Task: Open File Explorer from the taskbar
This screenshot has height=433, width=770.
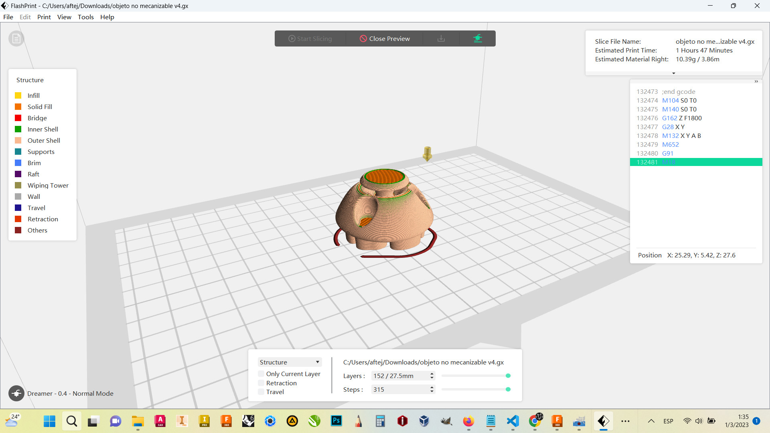Action: pyautogui.click(x=138, y=421)
